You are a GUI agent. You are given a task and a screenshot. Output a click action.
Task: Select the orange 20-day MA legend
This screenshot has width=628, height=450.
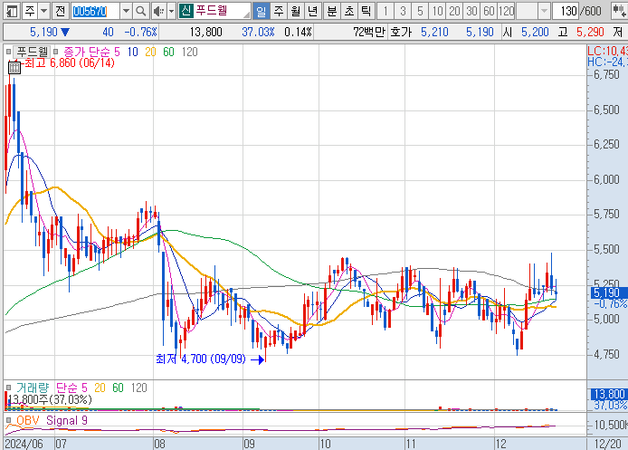click(x=150, y=52)
